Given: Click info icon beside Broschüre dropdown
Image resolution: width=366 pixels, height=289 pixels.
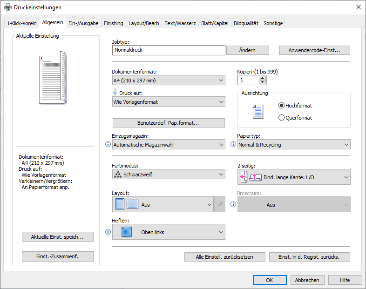Looking at the screenshot, I should [x=233, y=204].
